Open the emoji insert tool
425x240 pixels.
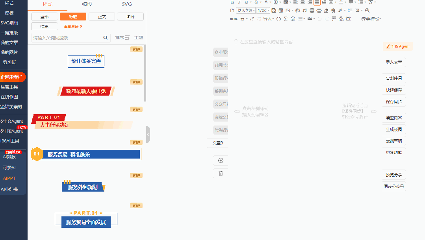(293, 18)
